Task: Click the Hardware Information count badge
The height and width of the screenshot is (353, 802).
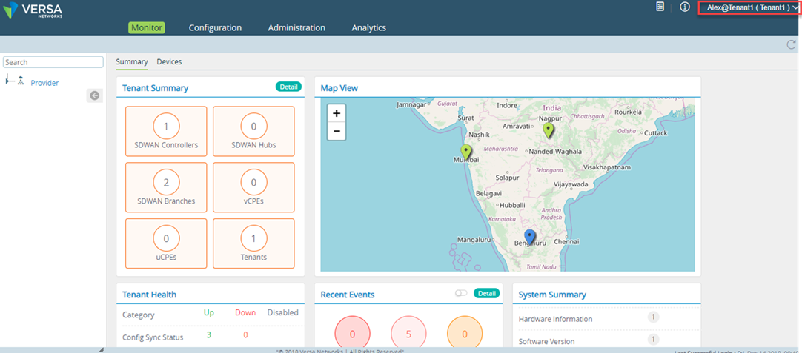Action: (653, 317)
